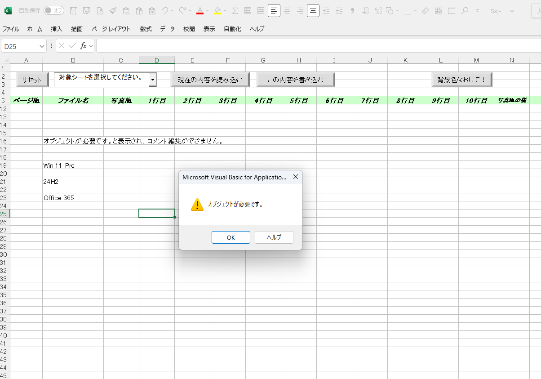The width and height of the screenshot is (541, 379).
Task: Click the AutoSum sigma icon
Action: pyautogui.click(x=235, y=10)
